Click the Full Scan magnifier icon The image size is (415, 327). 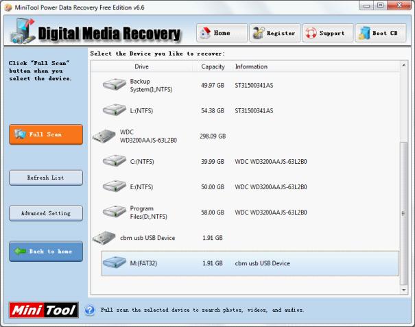(x=20, y=134)
